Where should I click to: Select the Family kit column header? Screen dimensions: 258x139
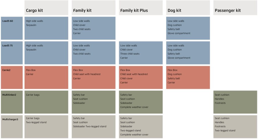pos(93,8)
